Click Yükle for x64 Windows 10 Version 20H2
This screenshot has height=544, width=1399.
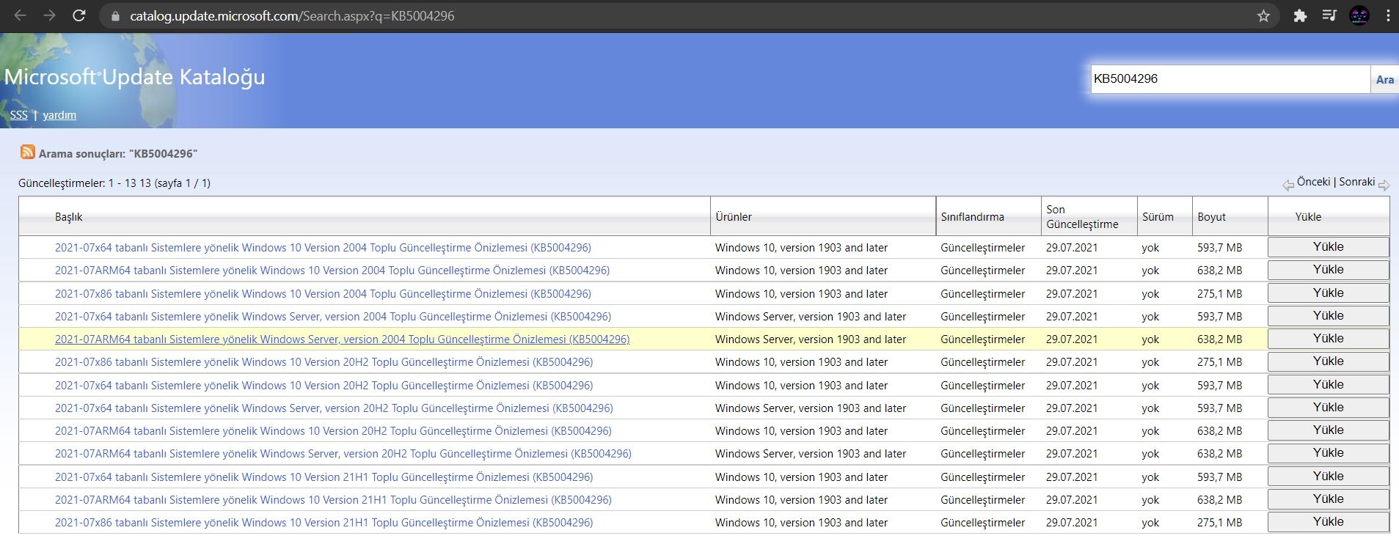(1328, 385)
